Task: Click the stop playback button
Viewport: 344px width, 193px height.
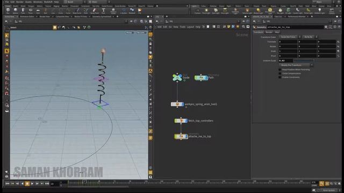Action: 27,183
